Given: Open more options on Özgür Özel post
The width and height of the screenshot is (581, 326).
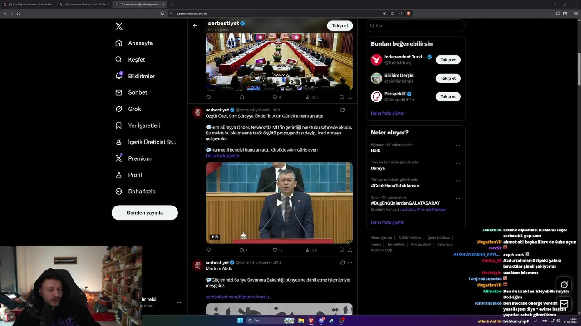Looking at the screenshot, I should [350, 110].
